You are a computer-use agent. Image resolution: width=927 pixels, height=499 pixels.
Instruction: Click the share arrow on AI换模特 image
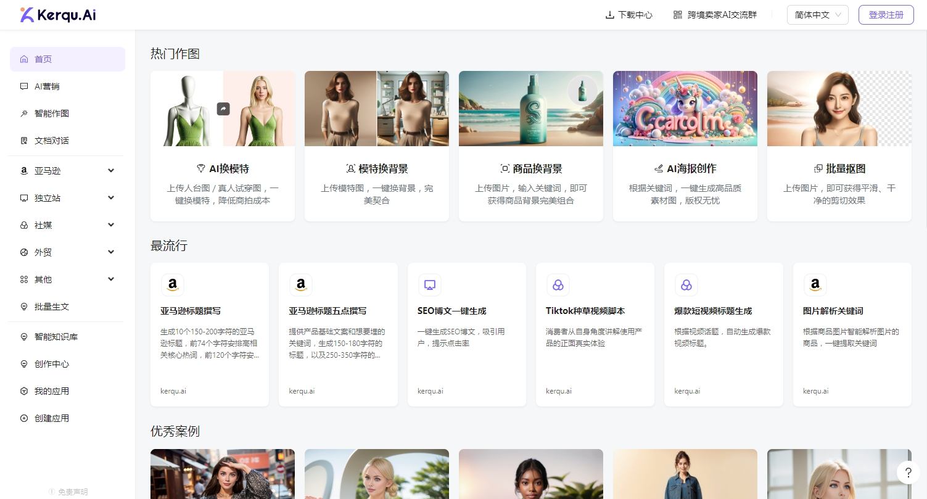[223, 109]
